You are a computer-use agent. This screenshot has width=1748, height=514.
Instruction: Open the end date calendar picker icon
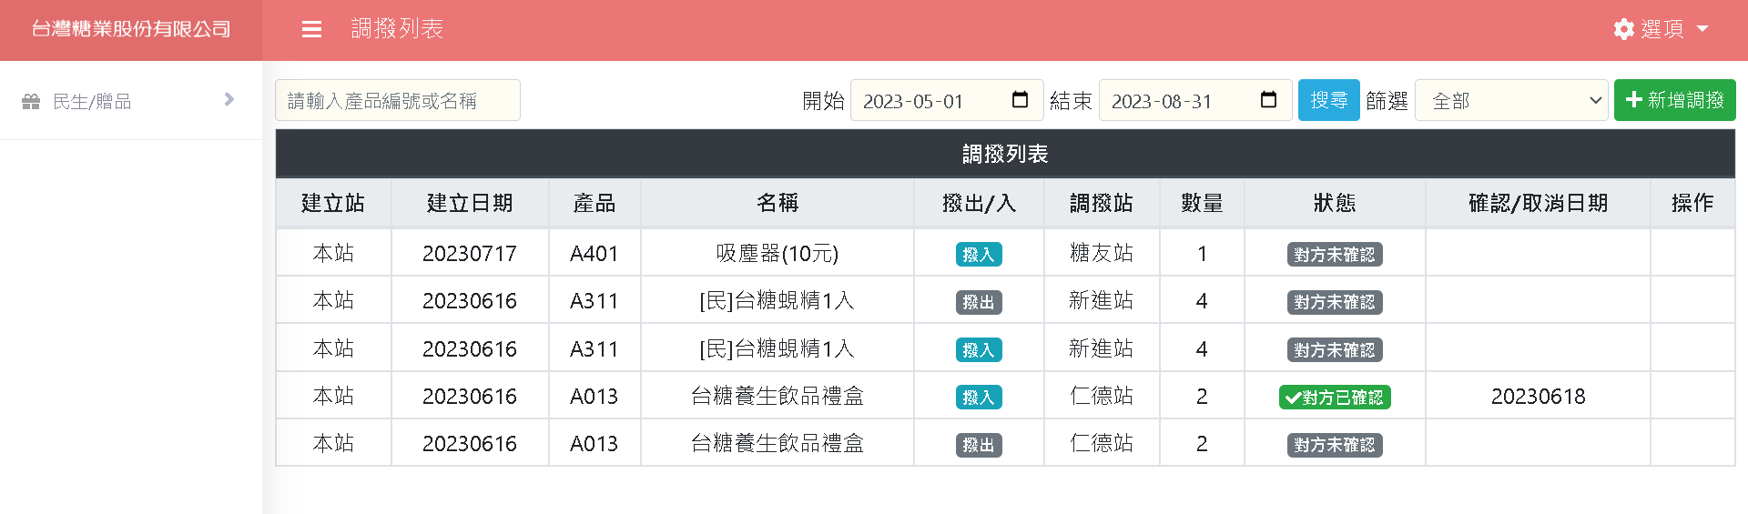1268,100
